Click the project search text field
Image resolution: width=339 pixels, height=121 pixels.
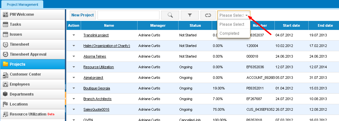tap(128, 15)
